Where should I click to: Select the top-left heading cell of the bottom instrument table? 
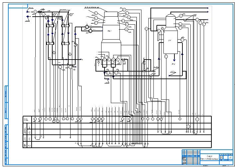click(x=27, y=119)
